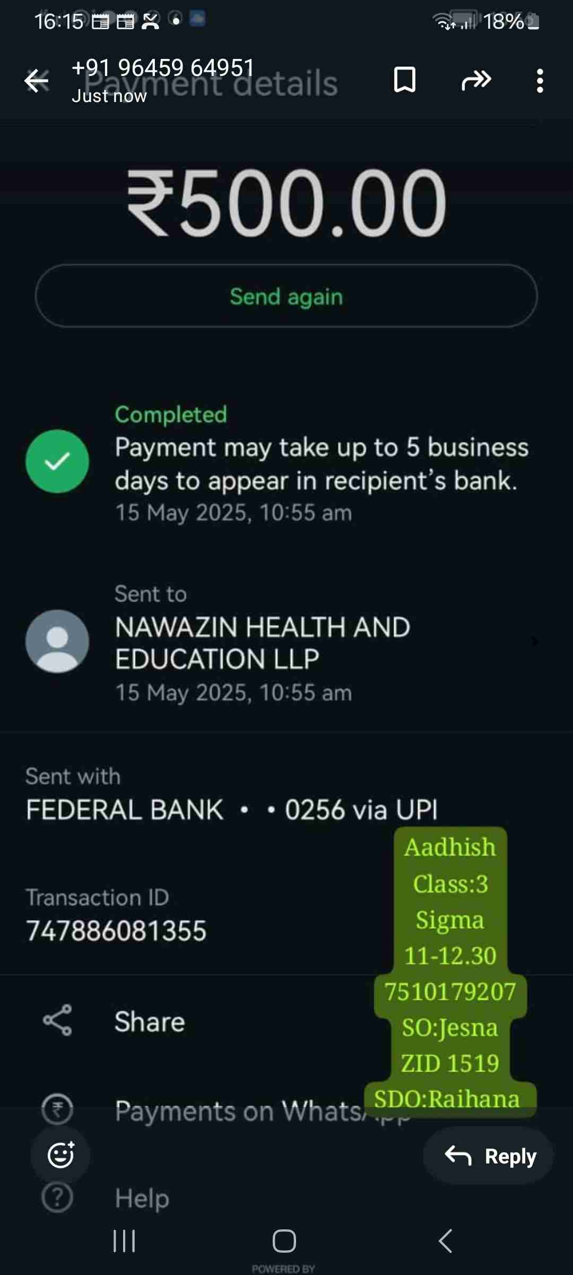Viewport: 573px width, 1275px height.
Task: Tap the forward arrow icon
Action: [x=476, y=80]
